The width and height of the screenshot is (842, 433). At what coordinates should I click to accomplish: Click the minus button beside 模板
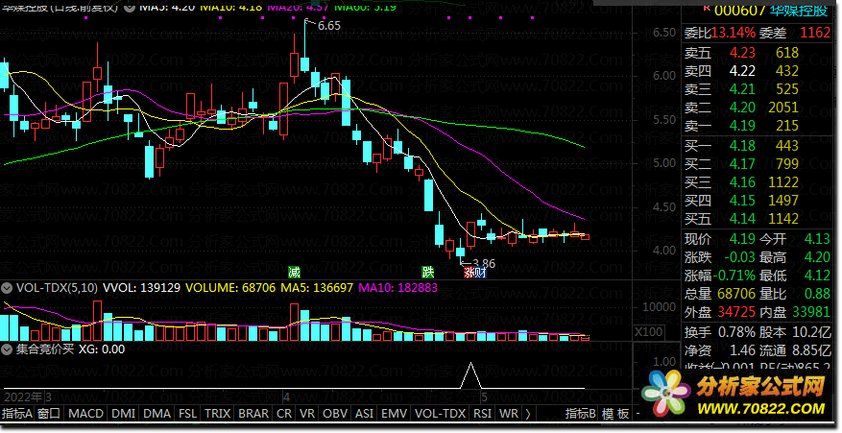pyautogui.click(x=637, y=414)
